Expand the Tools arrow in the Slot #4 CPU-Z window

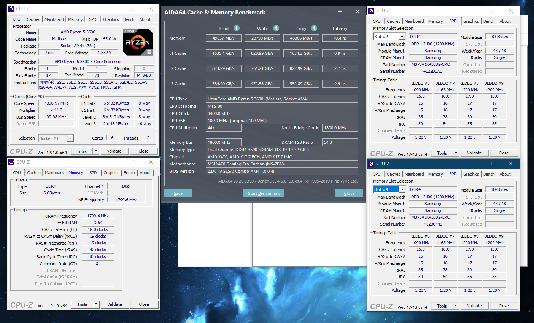[456, 306]
